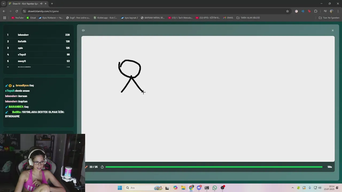The image size is (342, 192).
Task: Open the Extensions puzzle menu
Action: (316, 11)
